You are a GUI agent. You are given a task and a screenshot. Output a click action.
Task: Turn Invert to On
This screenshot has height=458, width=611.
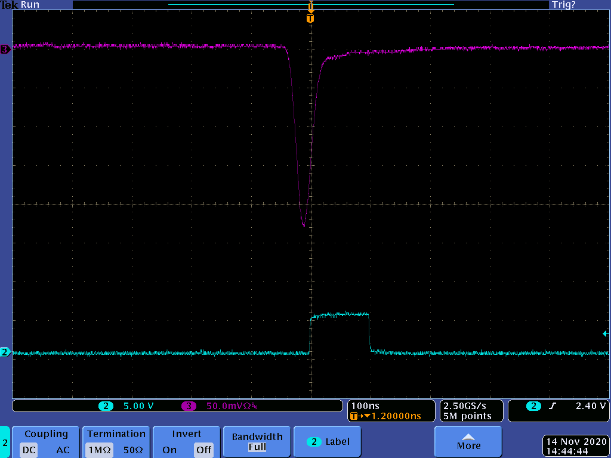[169, 450]
